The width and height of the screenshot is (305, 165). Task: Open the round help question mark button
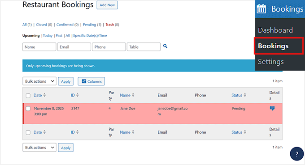pos(296,154)
